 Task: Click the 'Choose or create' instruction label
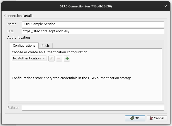50,52
